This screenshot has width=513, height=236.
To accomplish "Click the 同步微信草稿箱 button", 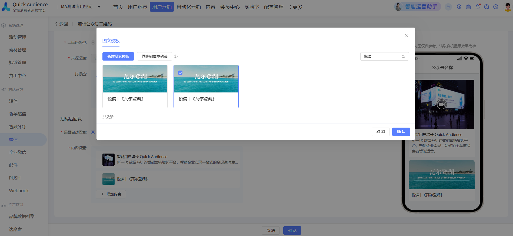I will (x=155, y=56).
